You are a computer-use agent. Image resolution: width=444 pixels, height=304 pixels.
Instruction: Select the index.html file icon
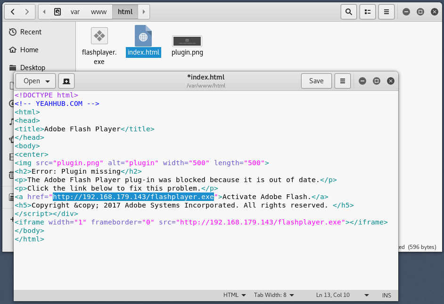tap(143, 36)
